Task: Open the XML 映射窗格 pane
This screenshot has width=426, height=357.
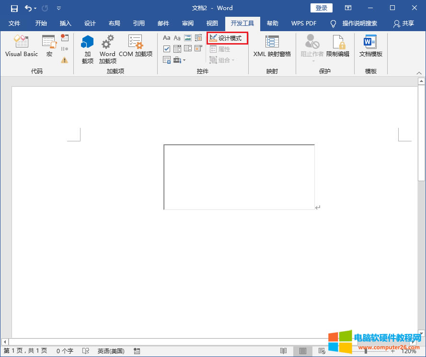Action: 272,48
